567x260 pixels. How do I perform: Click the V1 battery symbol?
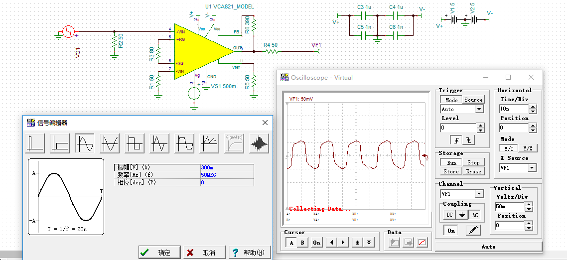(x=453, y=20)
